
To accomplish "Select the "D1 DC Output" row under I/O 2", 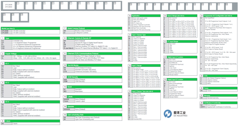I will (30, 93).
